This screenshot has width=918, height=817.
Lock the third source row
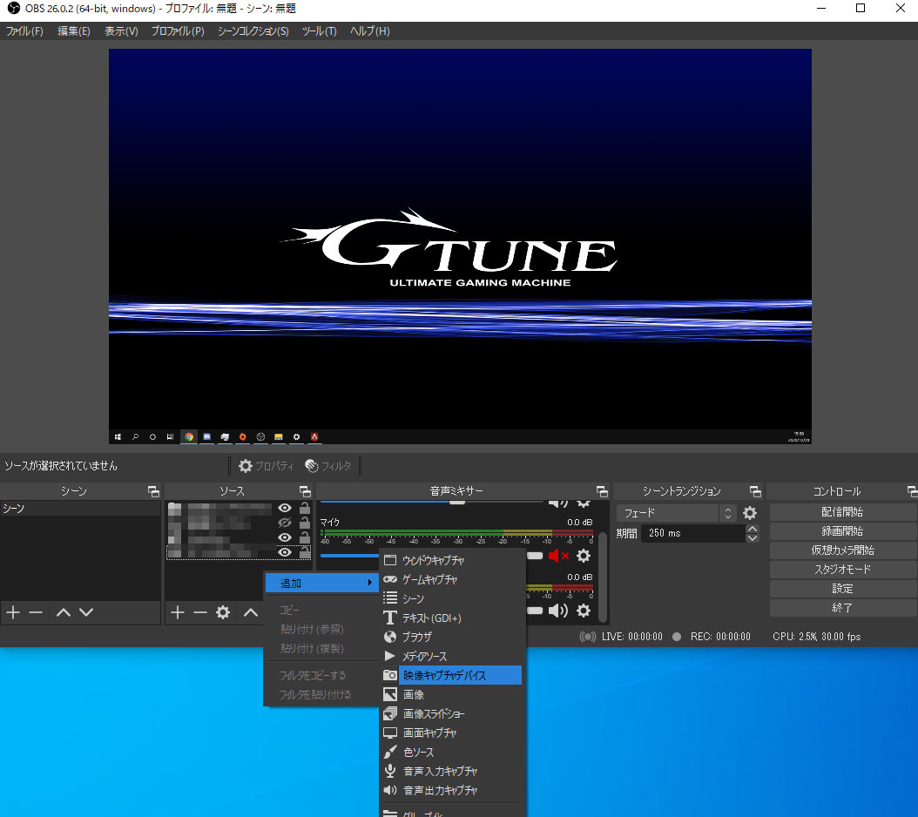point(305,537)
